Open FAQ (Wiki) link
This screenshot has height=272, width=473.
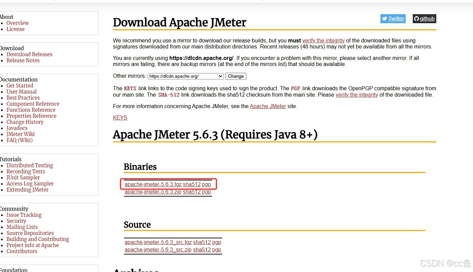tap(20, 140)
